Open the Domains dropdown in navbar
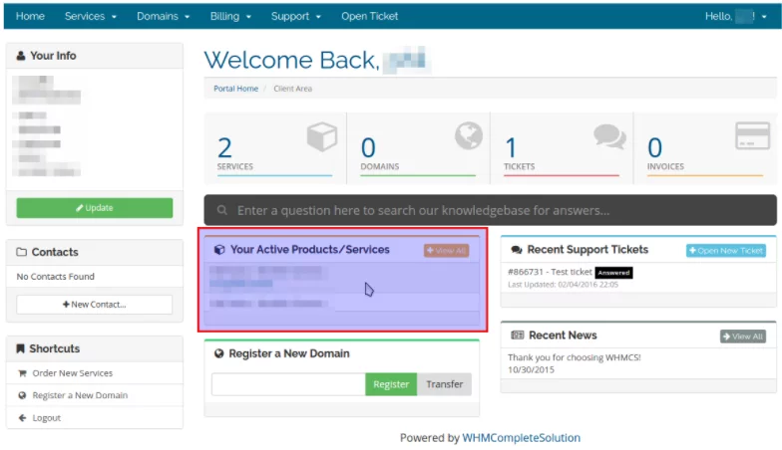Viewport: 782px width, 450px height. click(163, 16)
